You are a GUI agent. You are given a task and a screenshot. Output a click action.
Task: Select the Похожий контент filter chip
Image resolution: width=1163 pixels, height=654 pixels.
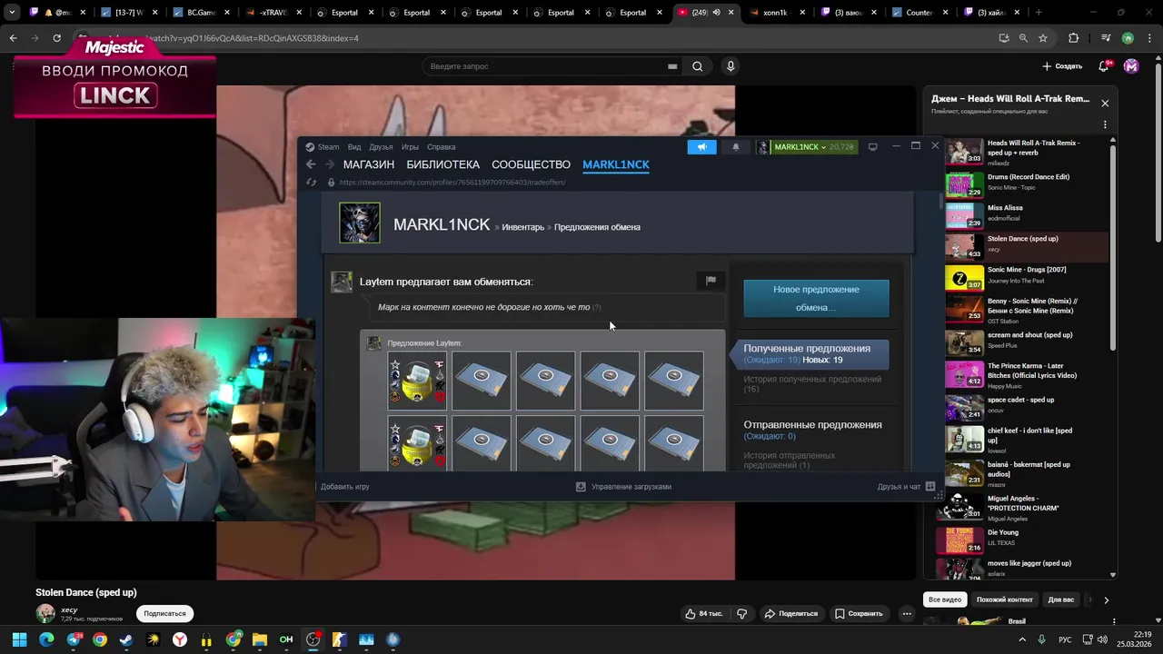click(x=1004, y=599)
